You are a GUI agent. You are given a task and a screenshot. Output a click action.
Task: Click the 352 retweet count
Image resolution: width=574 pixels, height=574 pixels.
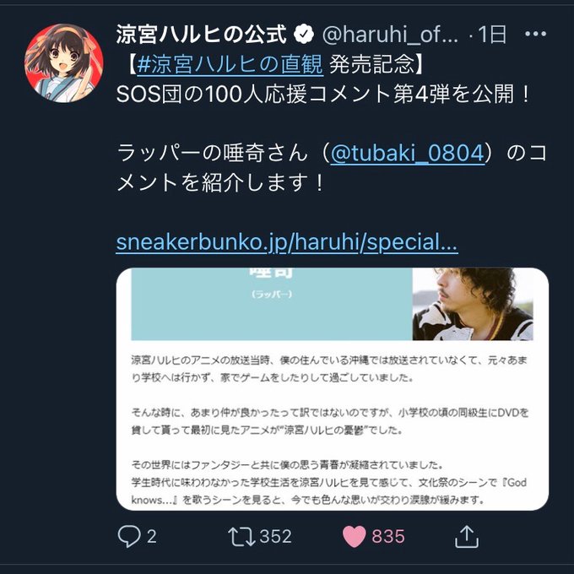pos(276,536)
